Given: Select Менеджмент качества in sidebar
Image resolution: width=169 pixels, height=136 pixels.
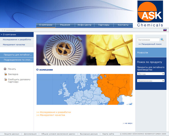Looking at the screenshot, I should click(x=17, y=45).
